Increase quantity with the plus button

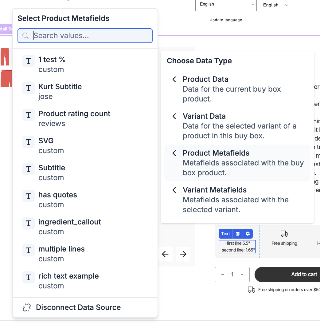242,275
